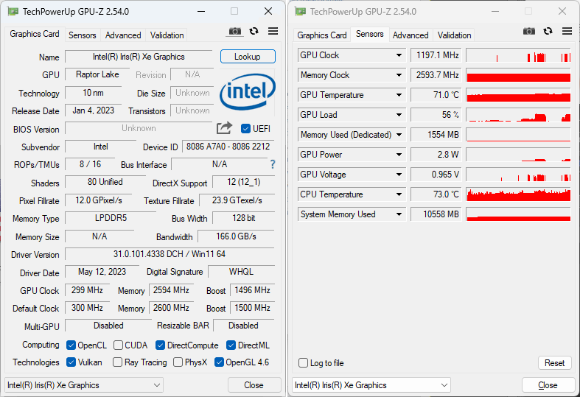Switch to Graphics Card tab in Sensors window
The height and width of the screenshot is (397, 580).
click(322, 35)
